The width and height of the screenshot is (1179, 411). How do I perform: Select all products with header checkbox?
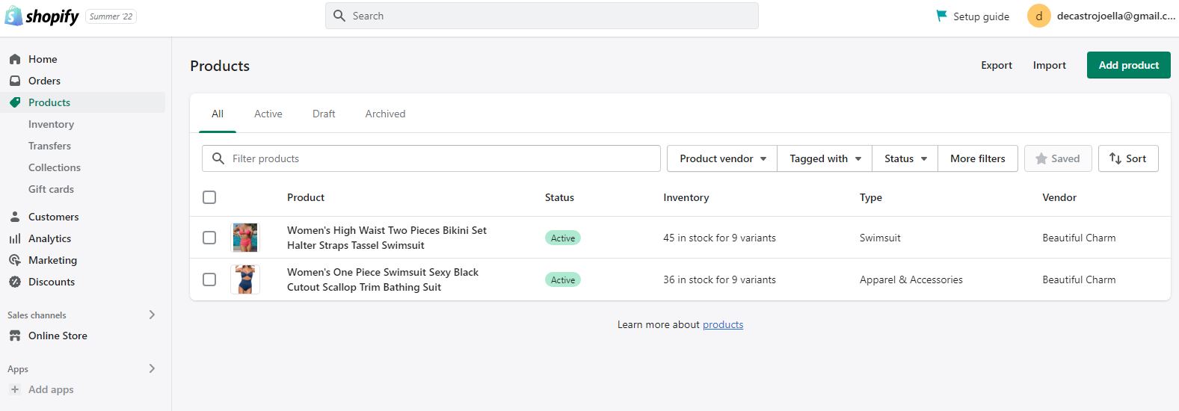(x=209, y=197)
